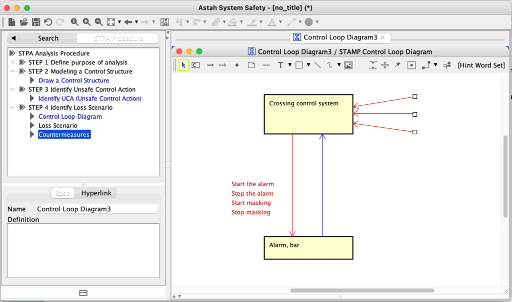Pick the Note tool
Screen dimensions: 512x302
pos(251,65)
